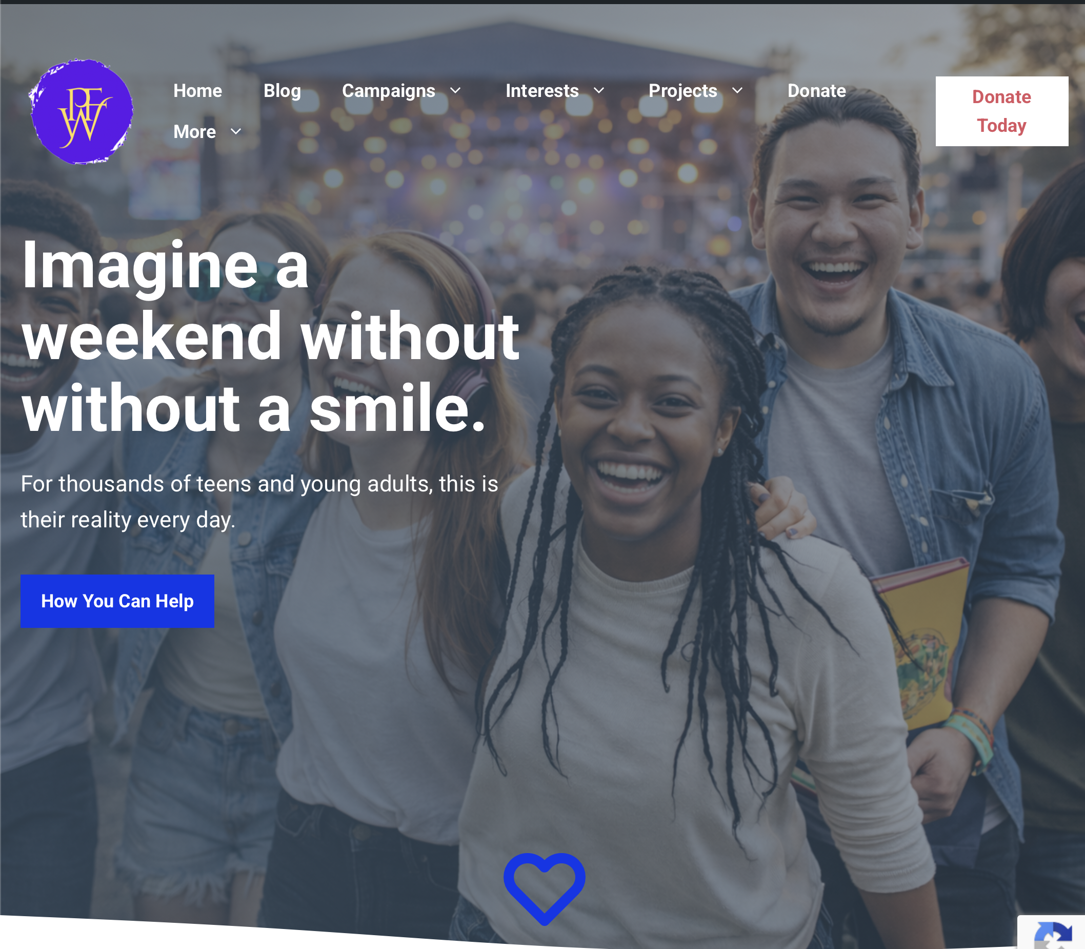Click the reCAPTCHA badge icon
The image size is (1085, 949).
1053,935
